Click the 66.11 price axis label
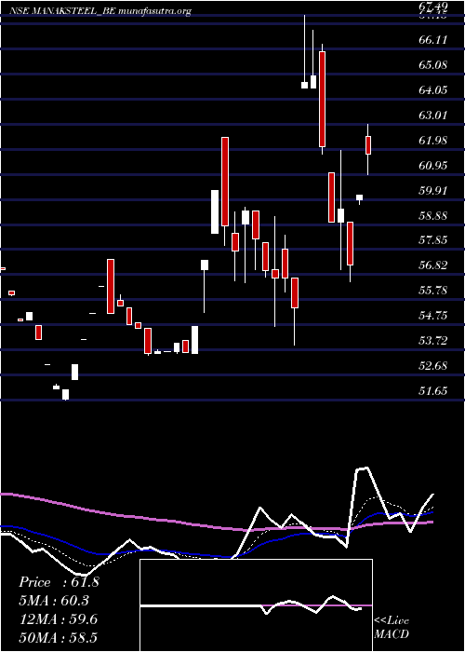 click(x=433, y=40)
